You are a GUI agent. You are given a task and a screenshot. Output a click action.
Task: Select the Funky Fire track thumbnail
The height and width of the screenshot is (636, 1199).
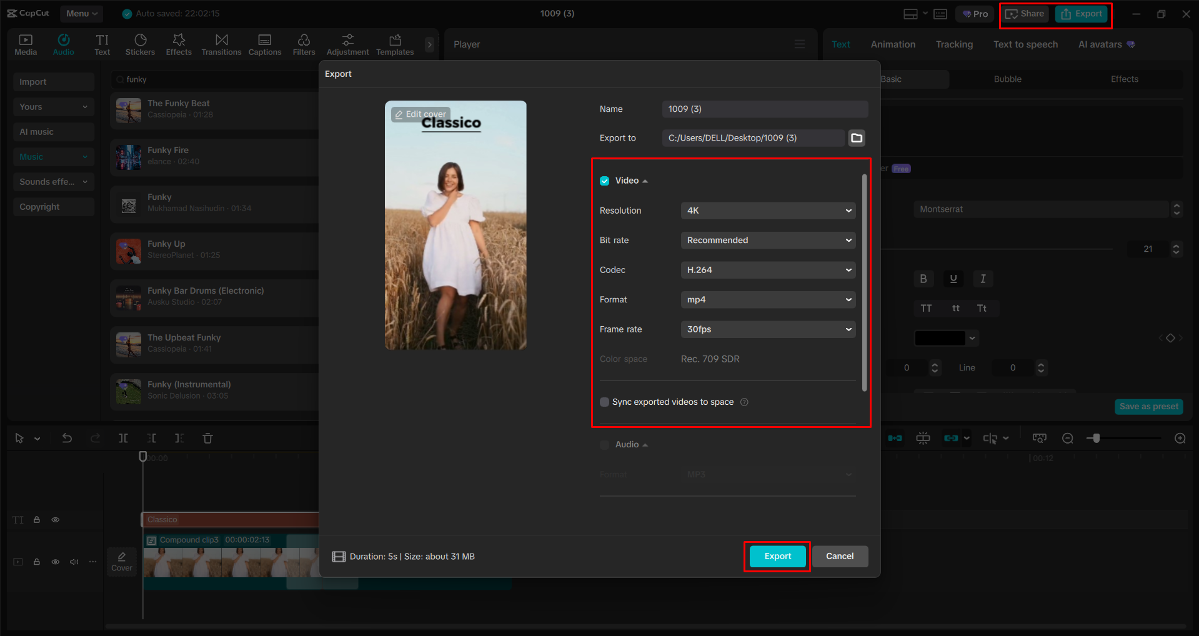(128, 157)
